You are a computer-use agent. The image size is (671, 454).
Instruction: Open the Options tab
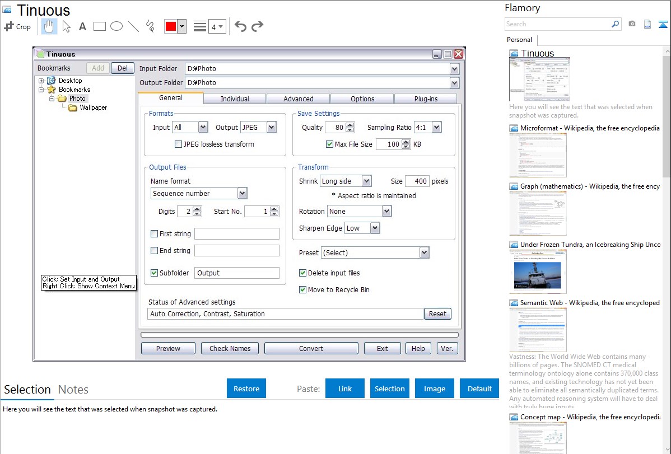362,99
